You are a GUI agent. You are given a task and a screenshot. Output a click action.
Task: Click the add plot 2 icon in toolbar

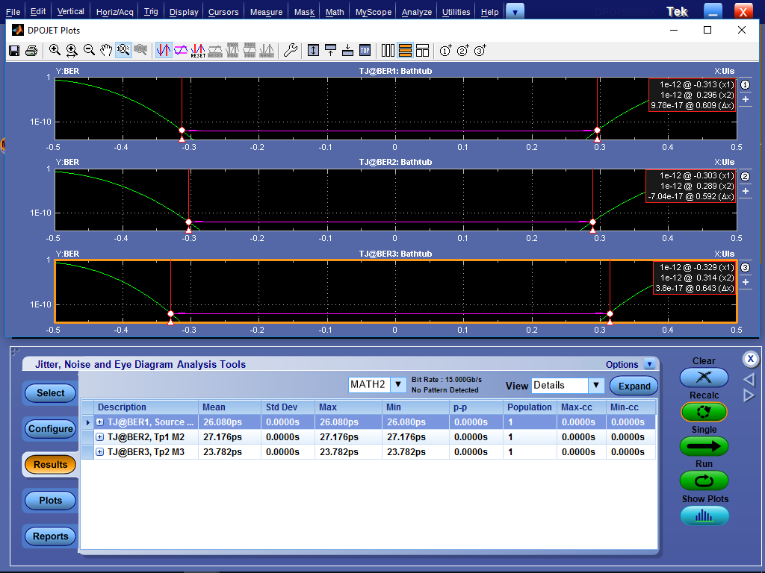pos(462,50)
